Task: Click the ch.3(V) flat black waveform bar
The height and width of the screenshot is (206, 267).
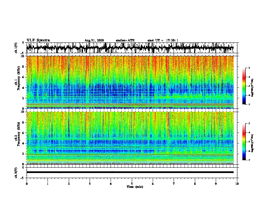Action: coord(130,172)
